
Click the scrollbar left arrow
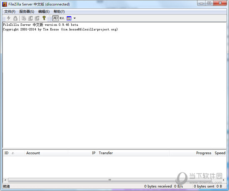coord(5,180)
